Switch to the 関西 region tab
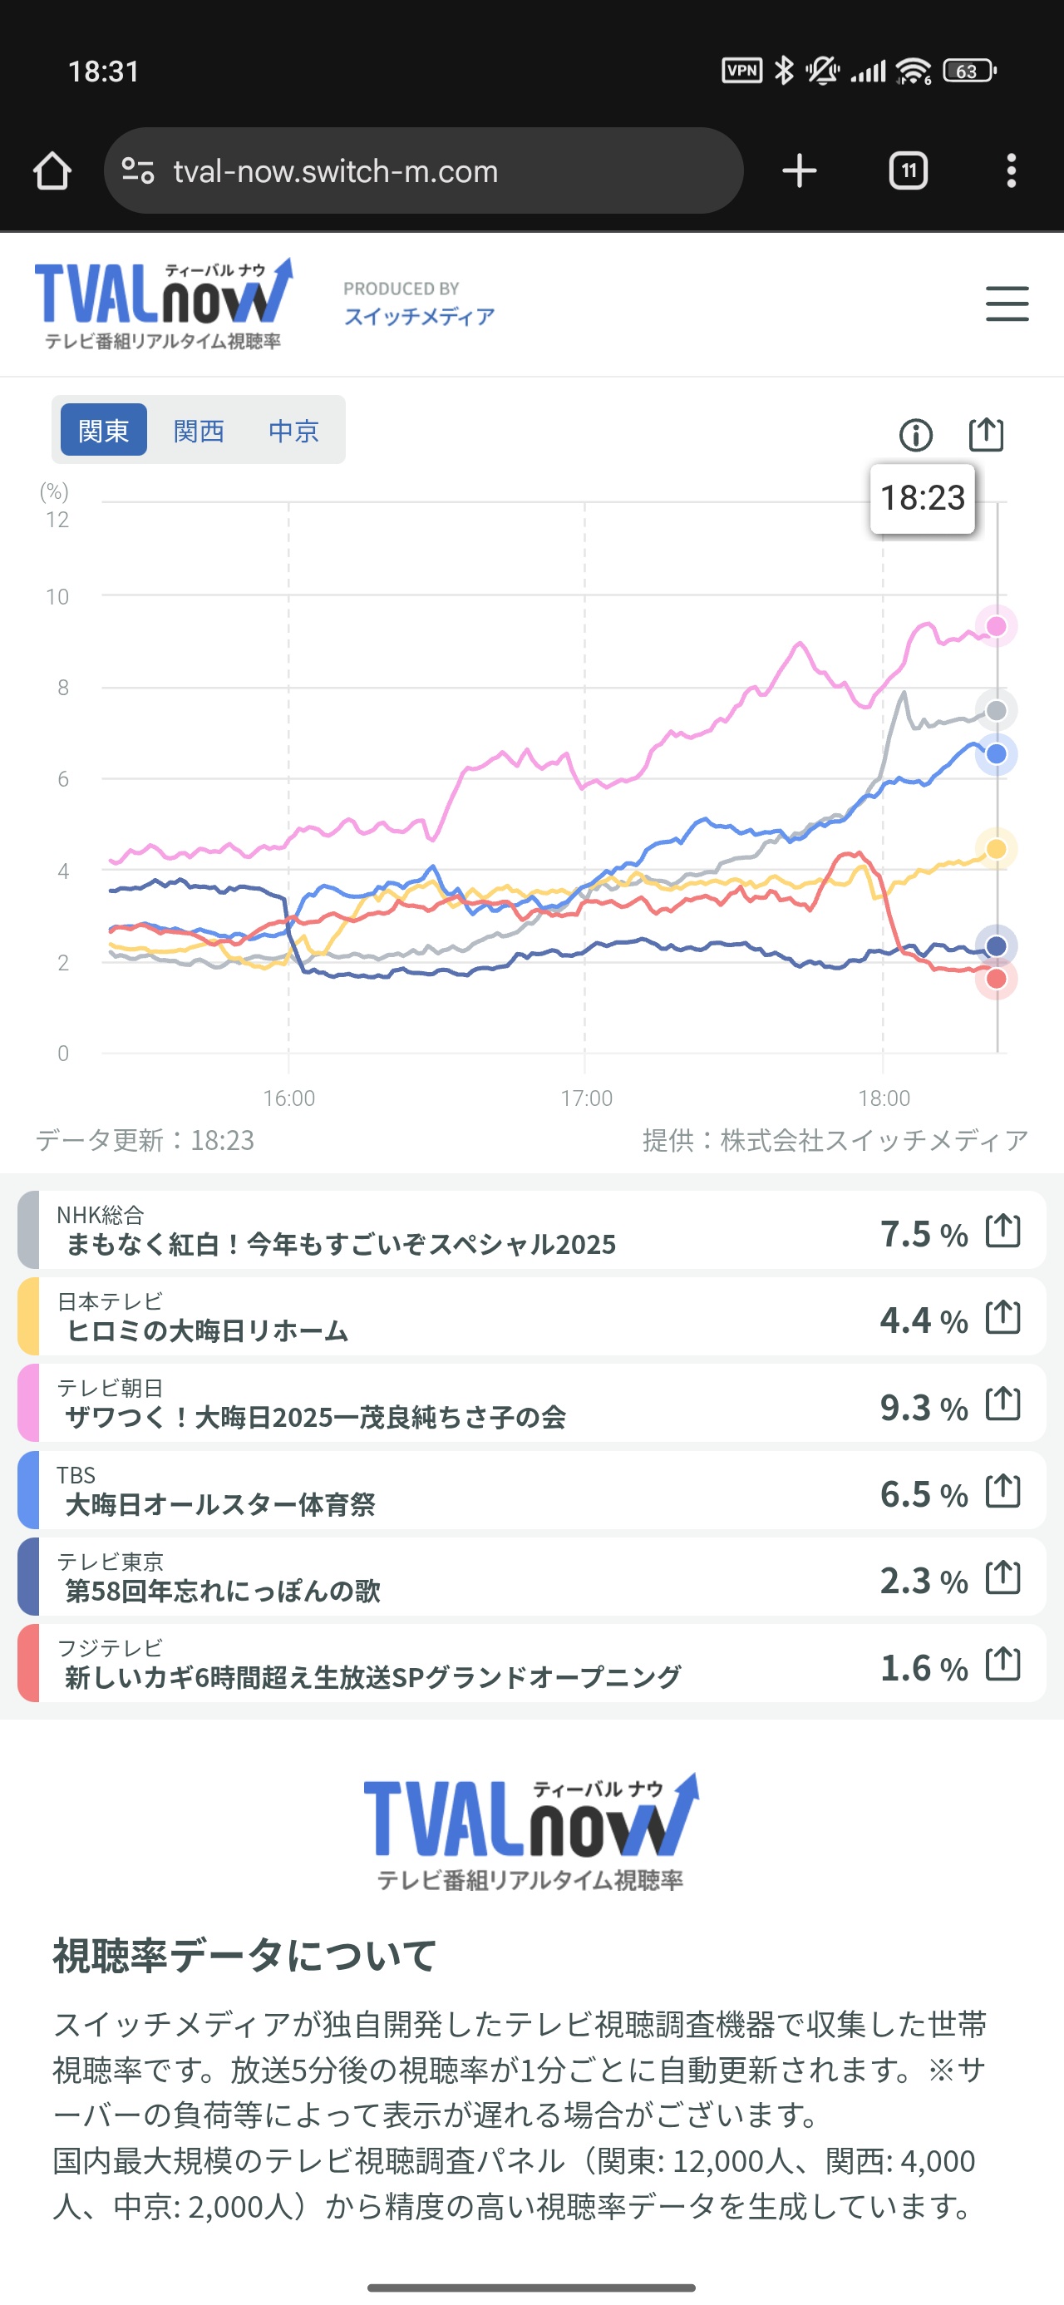 (199, 431)
